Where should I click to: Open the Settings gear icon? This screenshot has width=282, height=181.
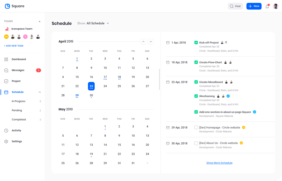click(6, 141)
